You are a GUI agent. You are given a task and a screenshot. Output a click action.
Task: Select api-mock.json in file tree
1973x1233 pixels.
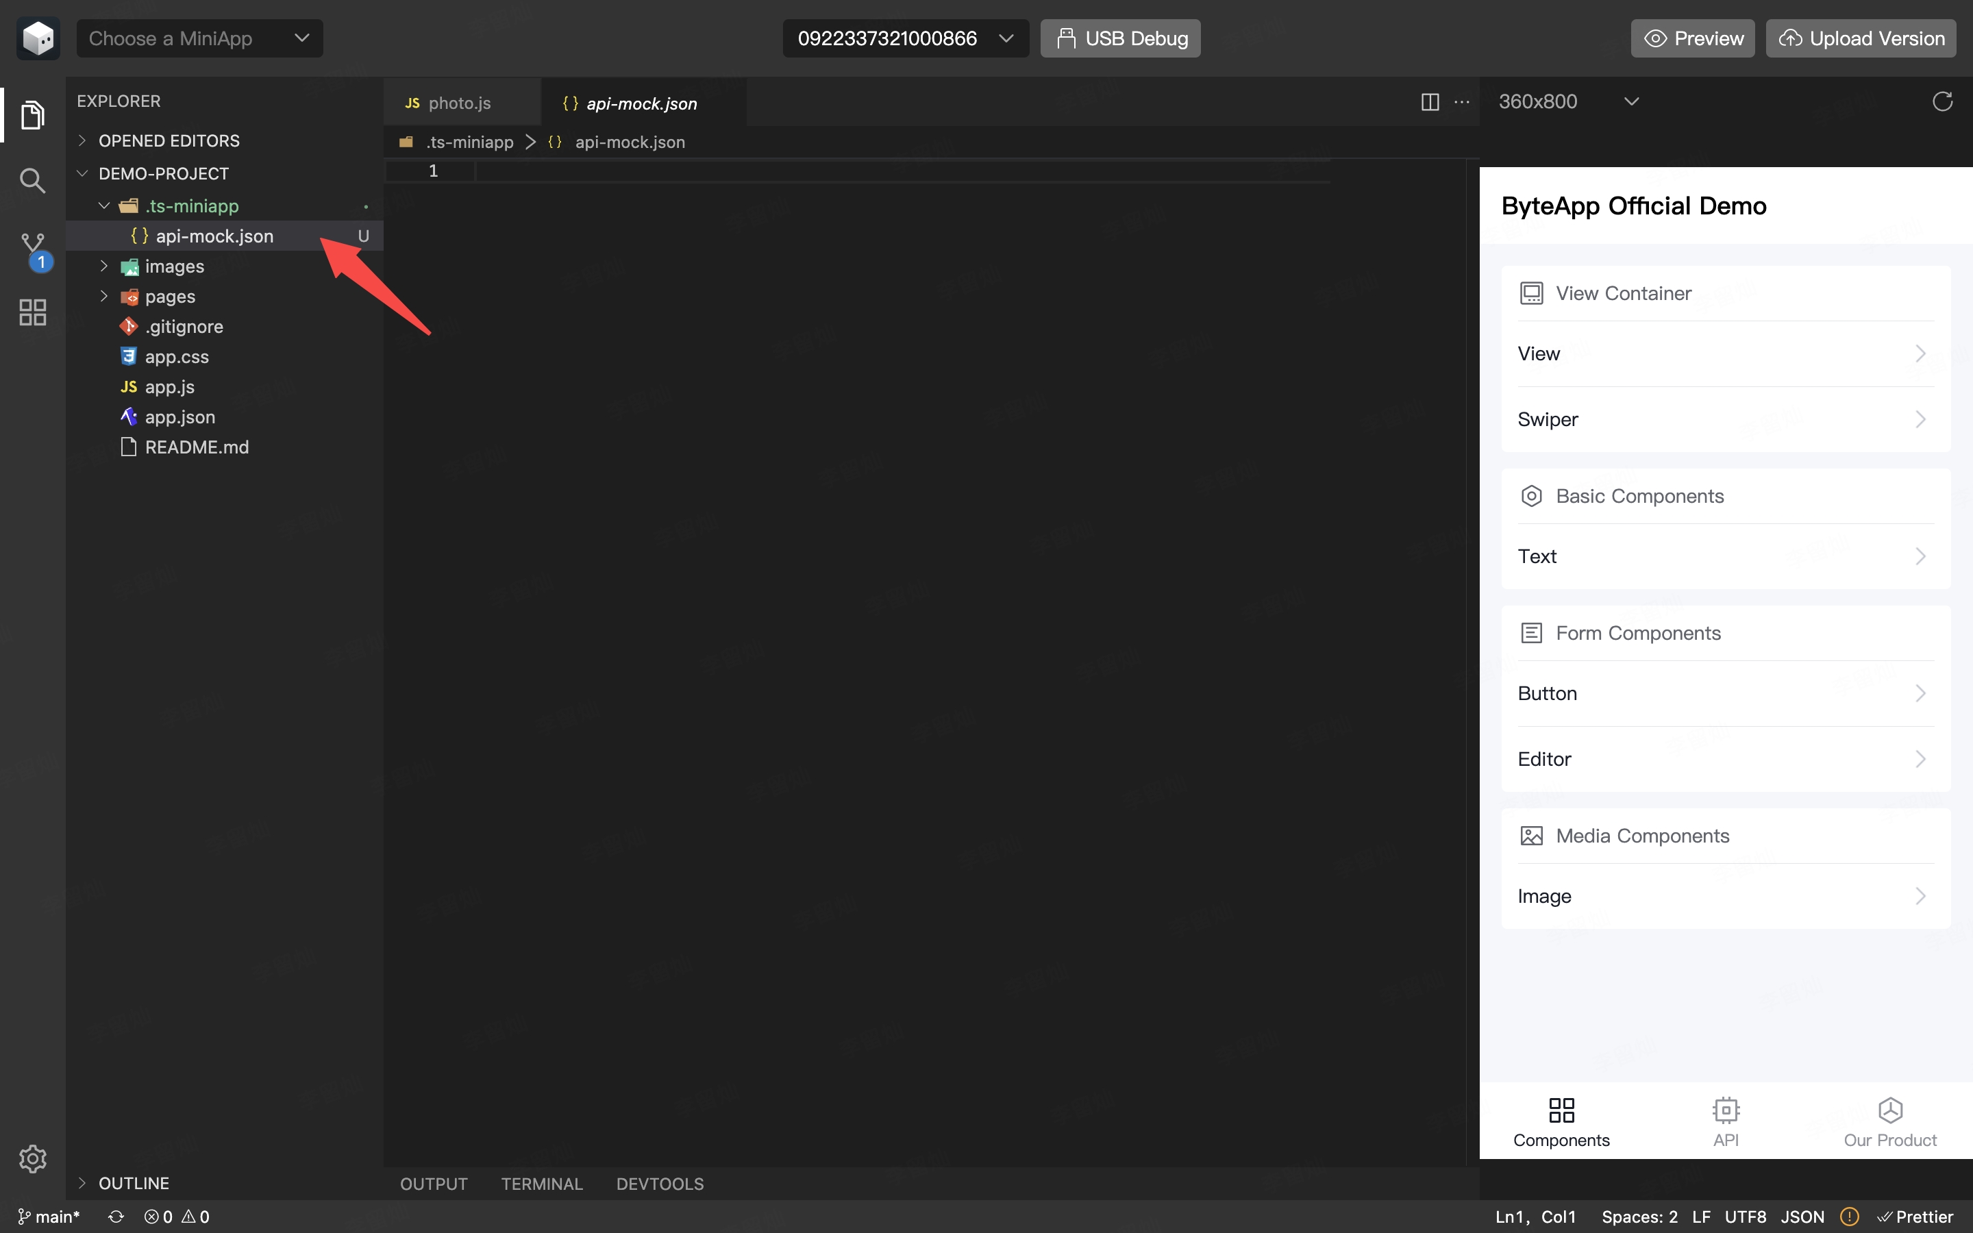click(x=224, y=236)
